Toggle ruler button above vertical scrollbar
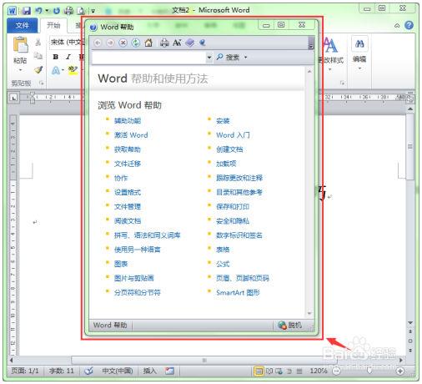This screenshot has height=384, width=422. pos(410,99)
